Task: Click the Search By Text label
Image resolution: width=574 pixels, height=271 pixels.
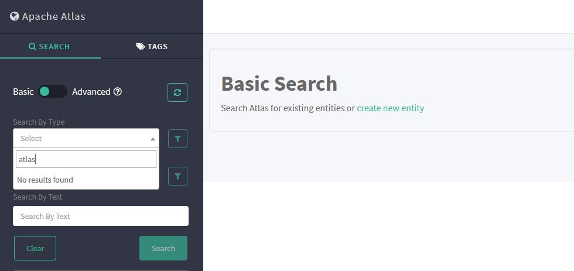Action: [x=37, y=197]
